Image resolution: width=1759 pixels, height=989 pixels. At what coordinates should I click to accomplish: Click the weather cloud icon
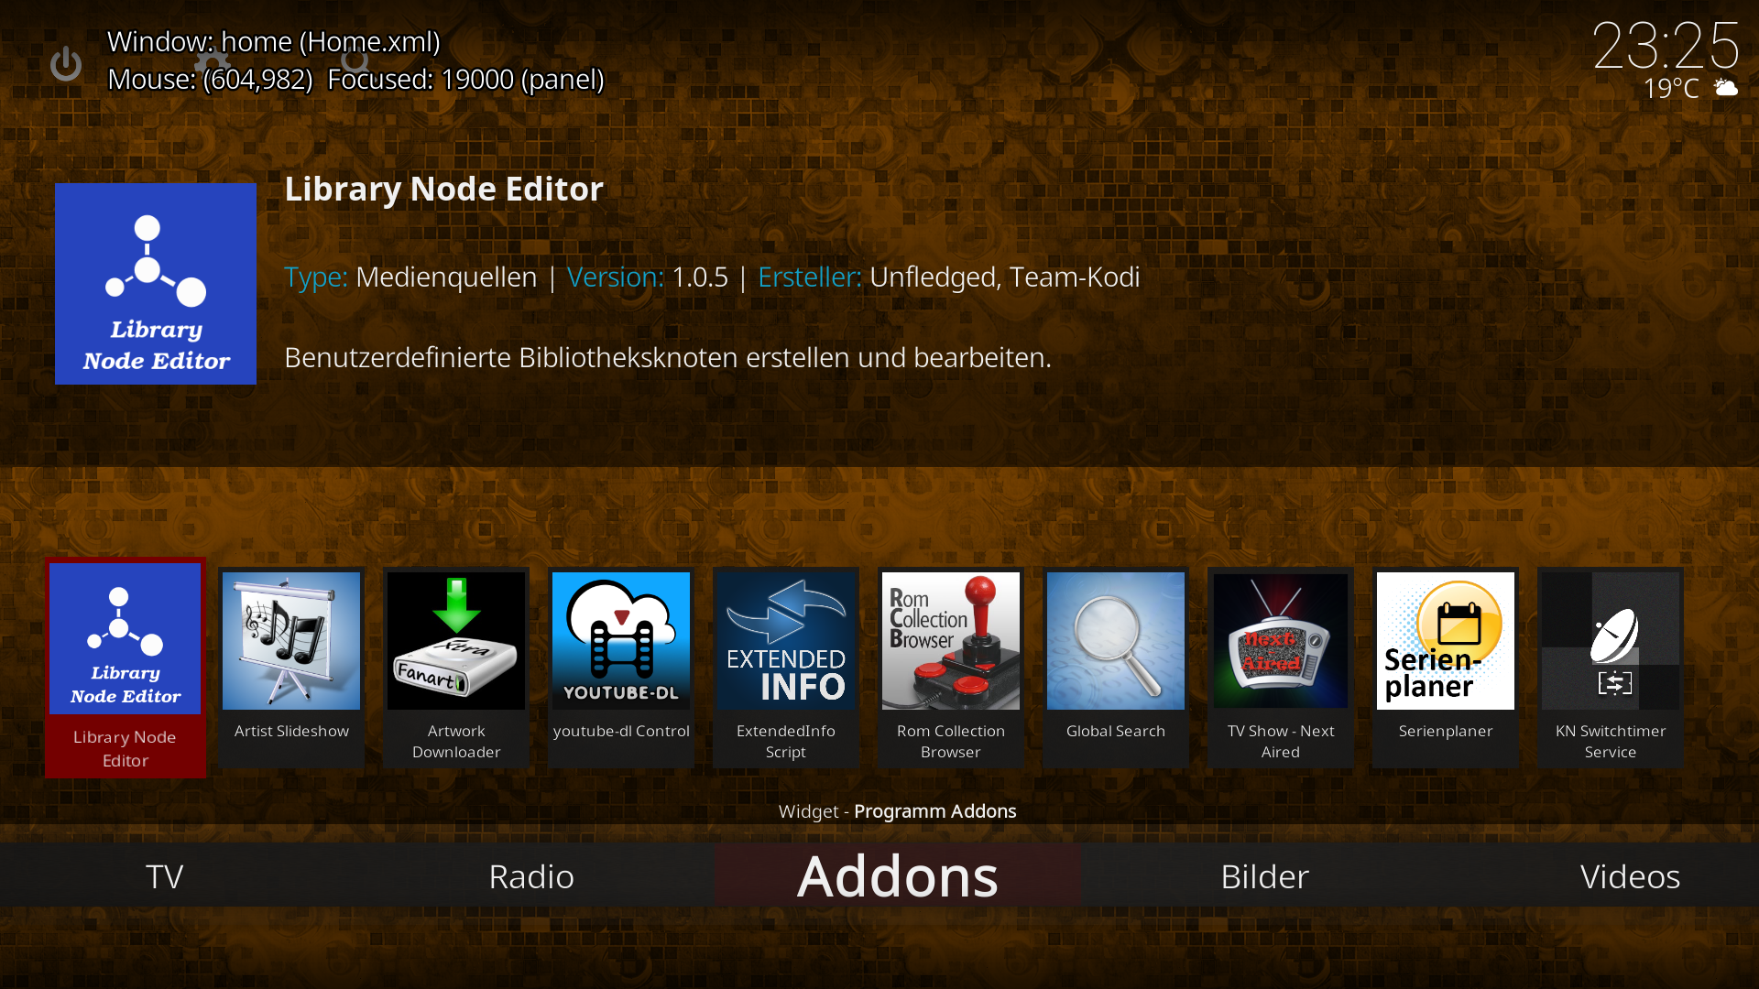click(x=1726, y=88)
